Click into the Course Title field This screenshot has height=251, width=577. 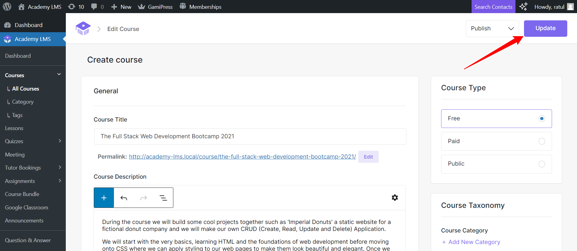coord(250,136)
